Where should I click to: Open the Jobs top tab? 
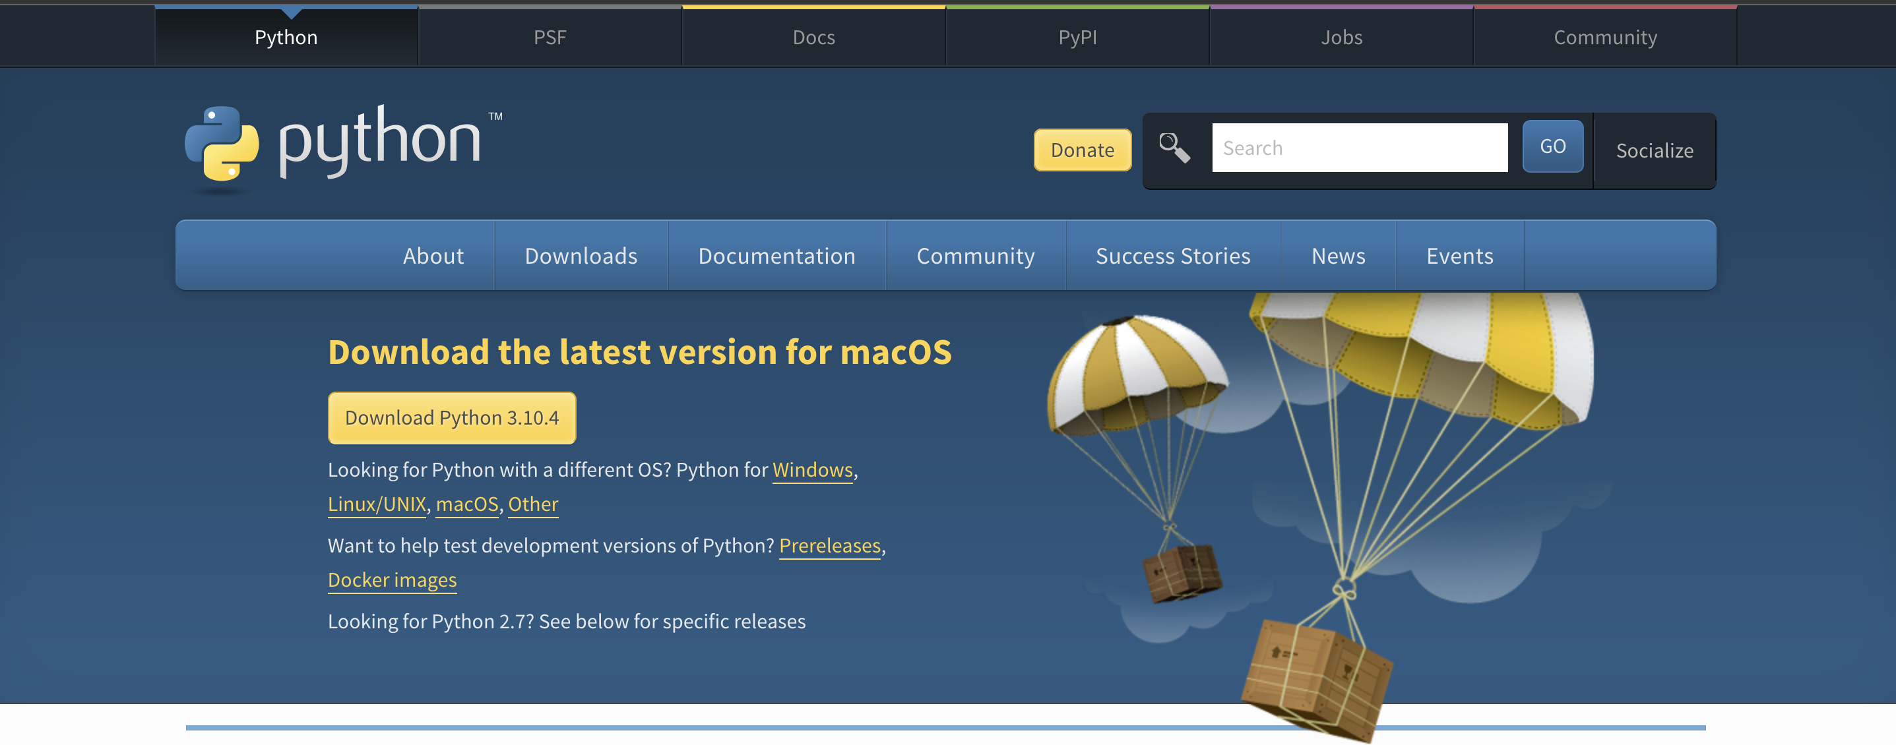tap(1341, 38)
